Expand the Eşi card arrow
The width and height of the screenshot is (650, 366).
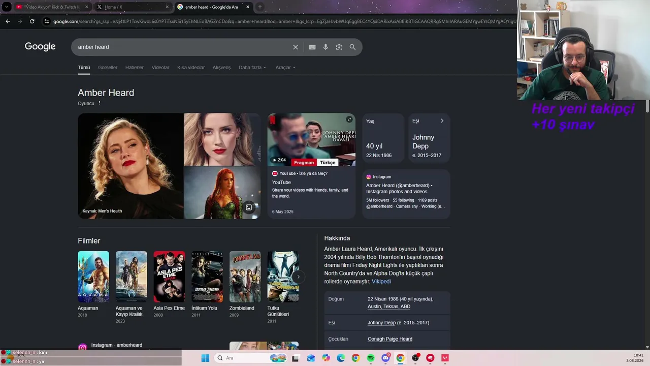click(x=442, y=121)
